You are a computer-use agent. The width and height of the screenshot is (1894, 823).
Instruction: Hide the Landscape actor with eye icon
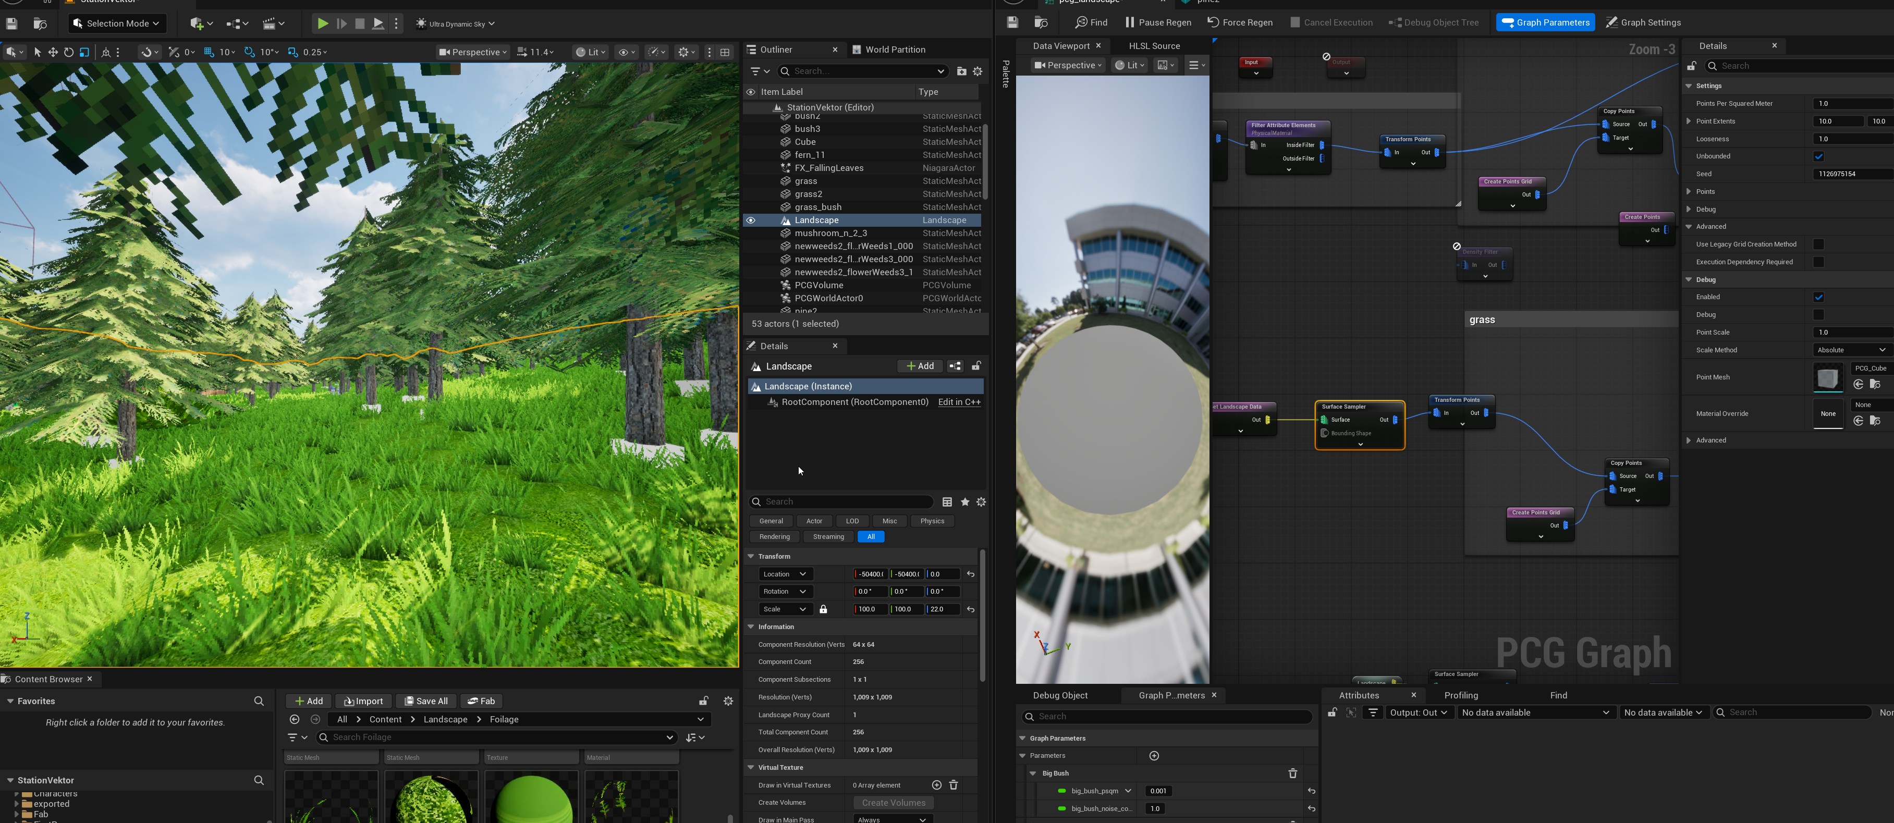tap(751, 220)
